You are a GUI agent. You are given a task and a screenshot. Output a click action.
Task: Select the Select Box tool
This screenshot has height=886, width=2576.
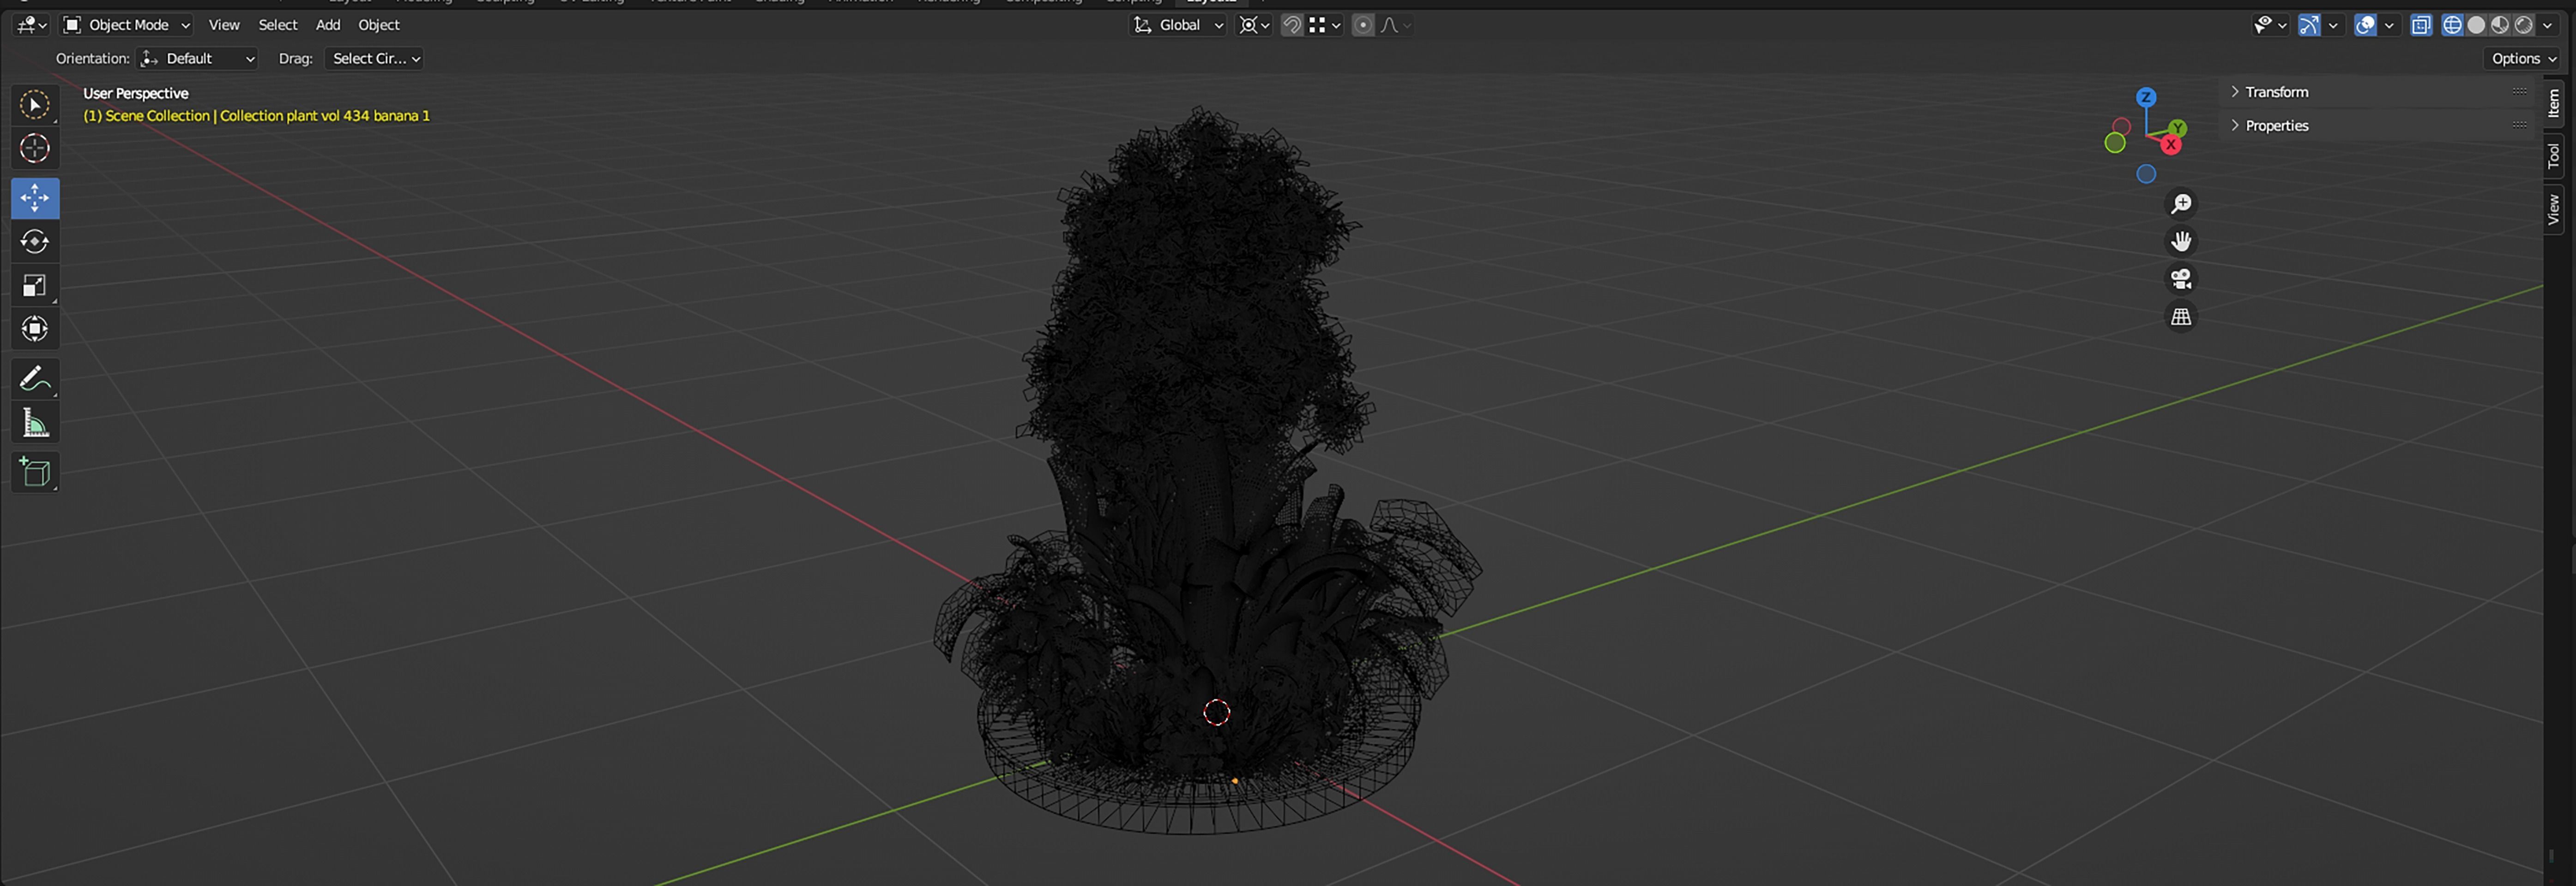(35, 106)
